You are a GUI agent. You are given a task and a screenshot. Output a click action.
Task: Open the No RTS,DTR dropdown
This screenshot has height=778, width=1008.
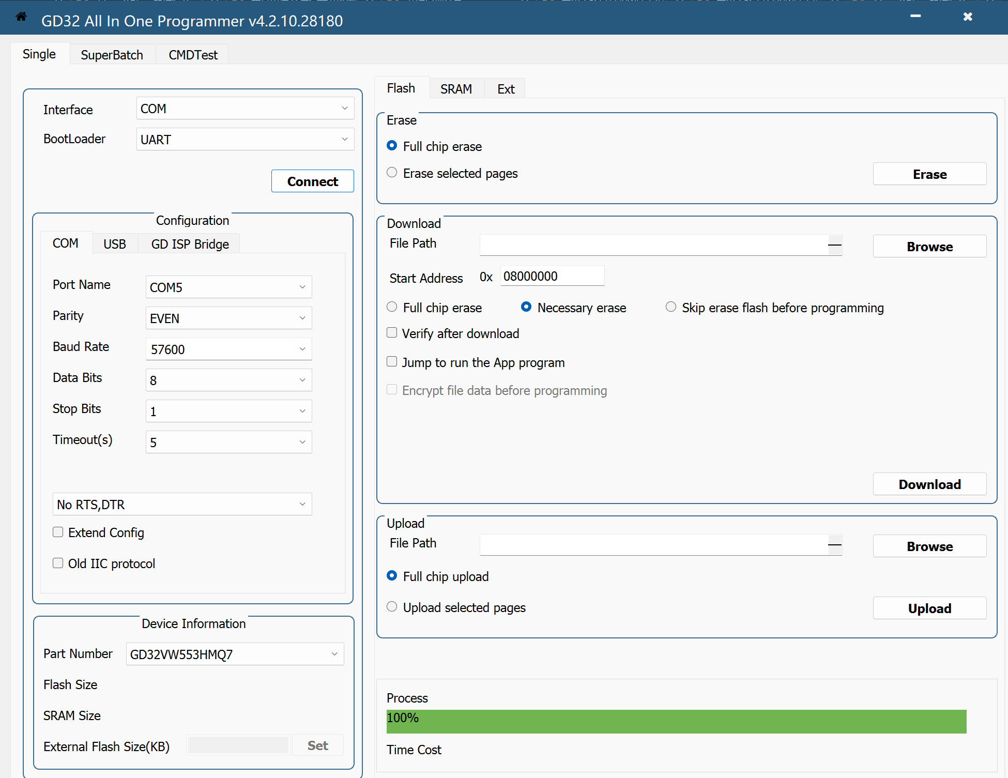point(182,504)
